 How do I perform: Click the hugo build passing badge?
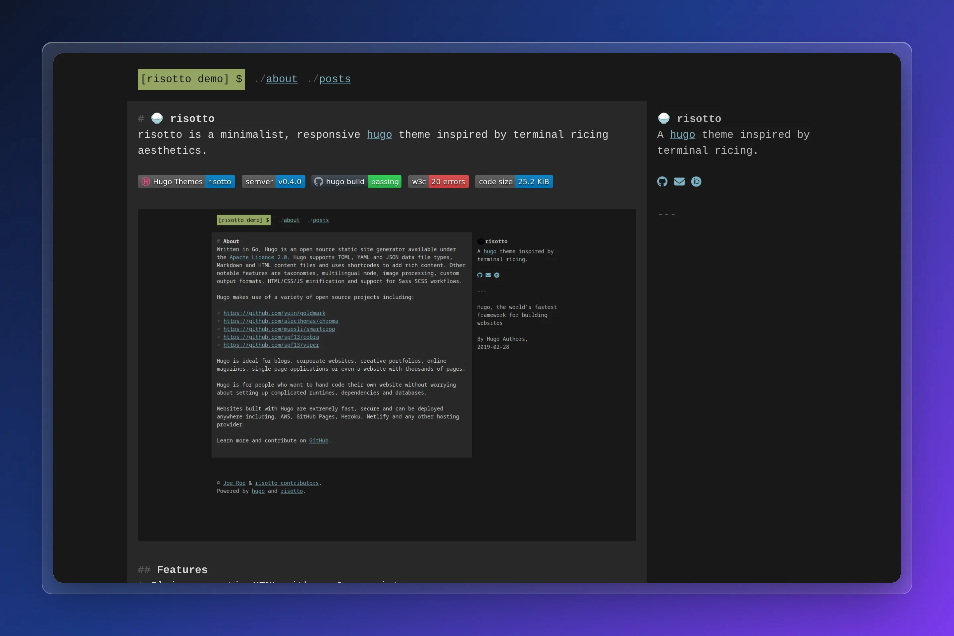(x=356, y=181)
